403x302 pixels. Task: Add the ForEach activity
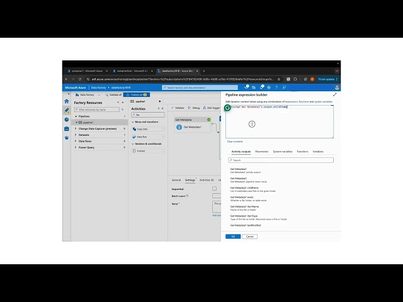tap(148, 151)
